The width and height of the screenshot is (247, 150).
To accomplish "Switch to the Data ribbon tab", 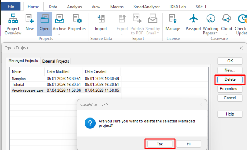I will point(53,7).
